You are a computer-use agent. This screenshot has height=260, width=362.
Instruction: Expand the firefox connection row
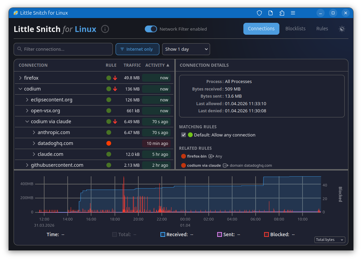pos(20,78)
